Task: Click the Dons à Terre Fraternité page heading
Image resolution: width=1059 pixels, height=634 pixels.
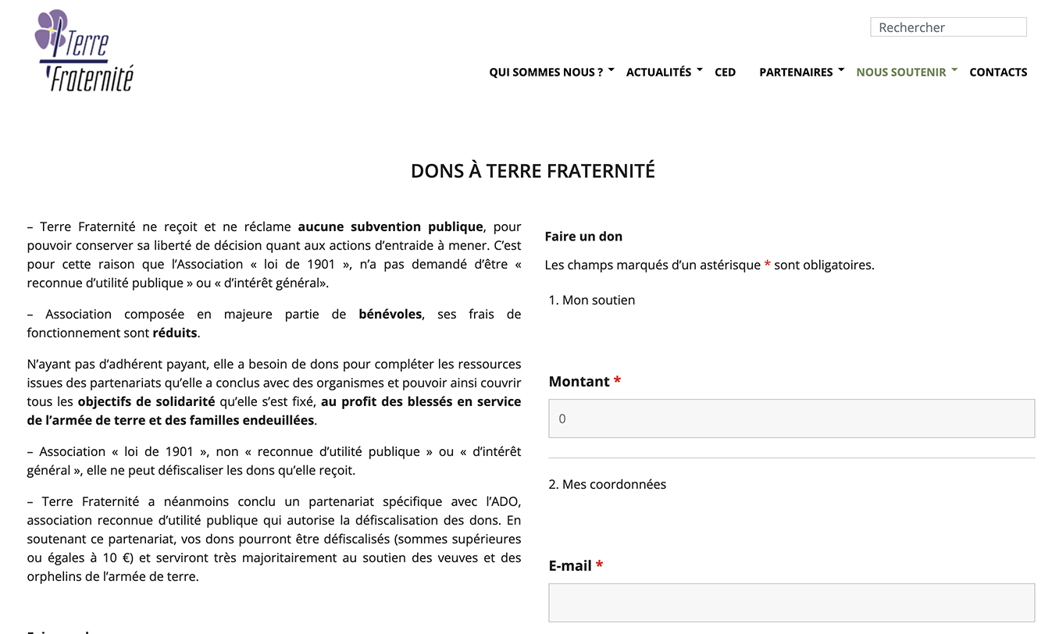Action: point(533,171)
